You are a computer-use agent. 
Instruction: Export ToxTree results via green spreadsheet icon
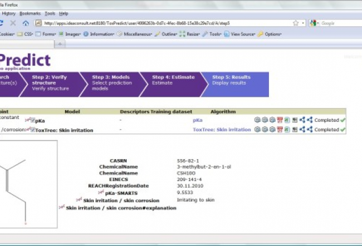click(287, 130)
